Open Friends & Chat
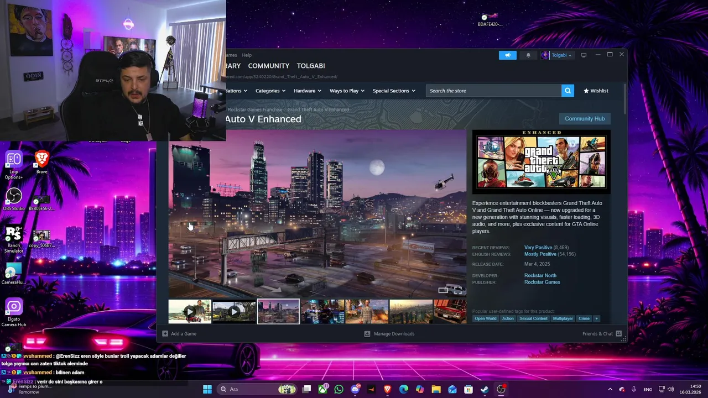Screen dimensions: 708x398 602,334
